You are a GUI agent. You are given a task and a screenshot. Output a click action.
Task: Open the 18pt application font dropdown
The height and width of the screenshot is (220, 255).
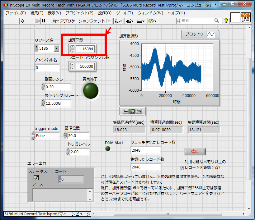109,21
